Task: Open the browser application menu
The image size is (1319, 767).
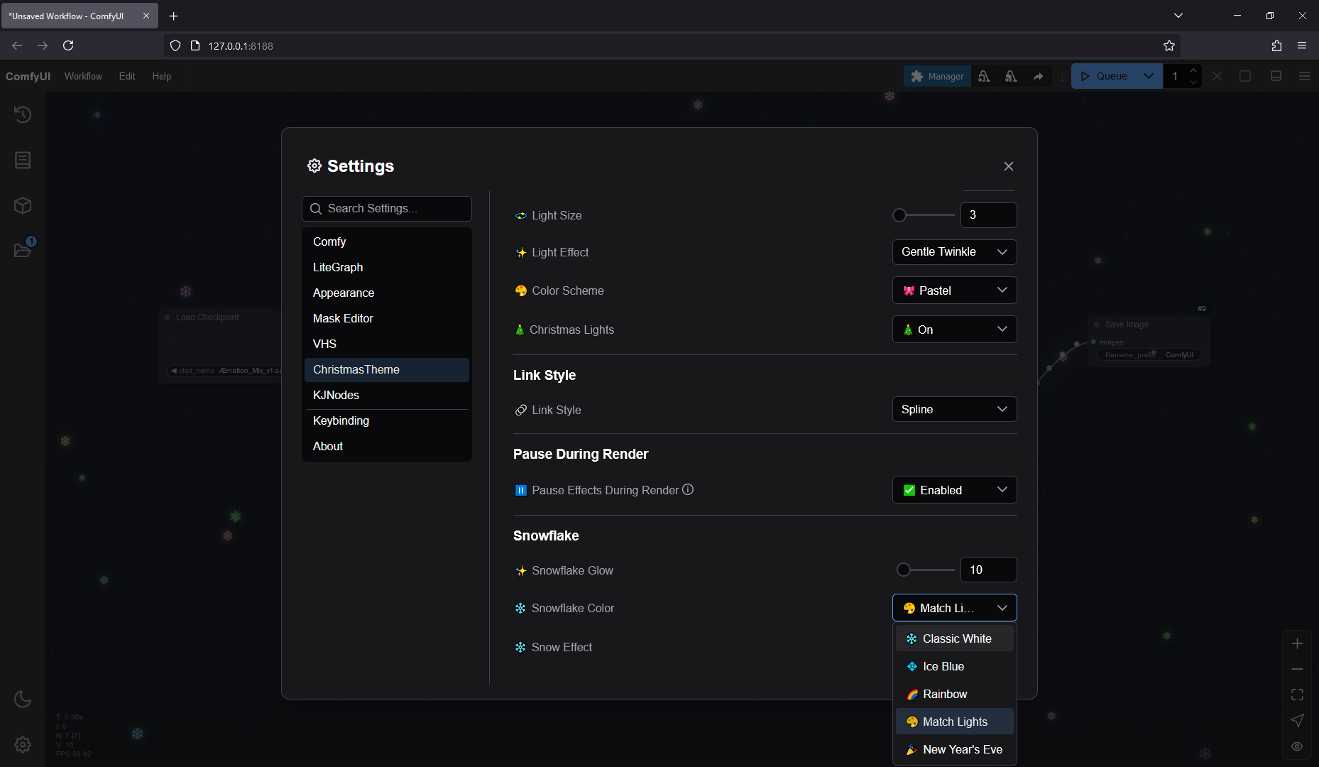Action: [x=1302, y=45]
